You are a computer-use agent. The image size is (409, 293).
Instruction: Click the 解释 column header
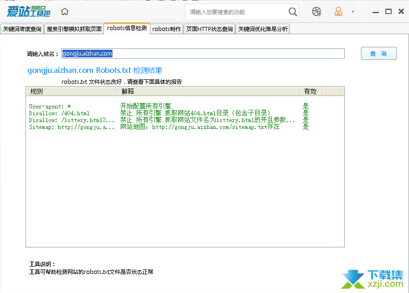[208, 92]
